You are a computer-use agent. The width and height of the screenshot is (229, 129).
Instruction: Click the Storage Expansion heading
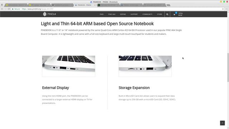(x=134, y=88)
